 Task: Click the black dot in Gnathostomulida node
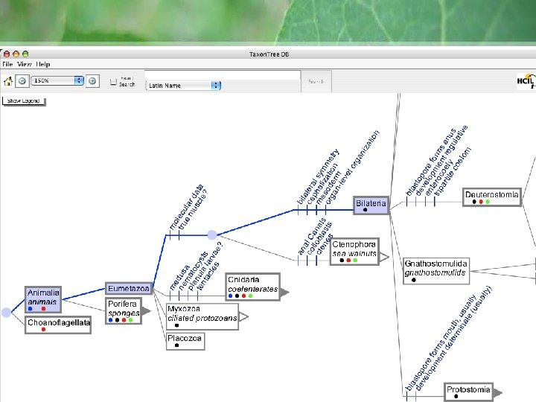pos(414,280)
